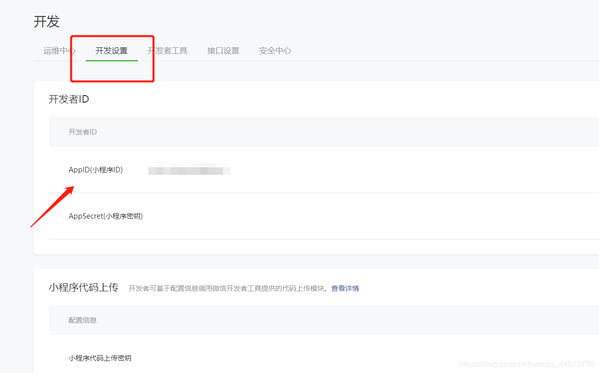Click the blurred AppID value
The width and height of the screenshot is (599, 373).
[x=189, y=170]
